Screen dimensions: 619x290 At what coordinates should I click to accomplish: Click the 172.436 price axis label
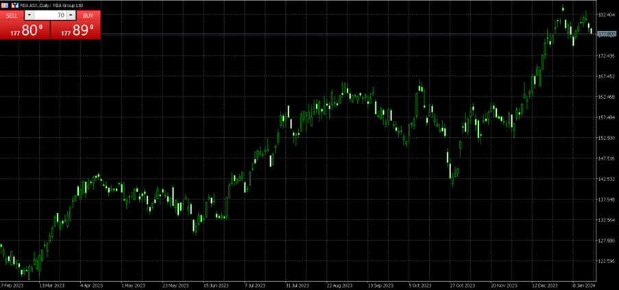tap(607, 56)
